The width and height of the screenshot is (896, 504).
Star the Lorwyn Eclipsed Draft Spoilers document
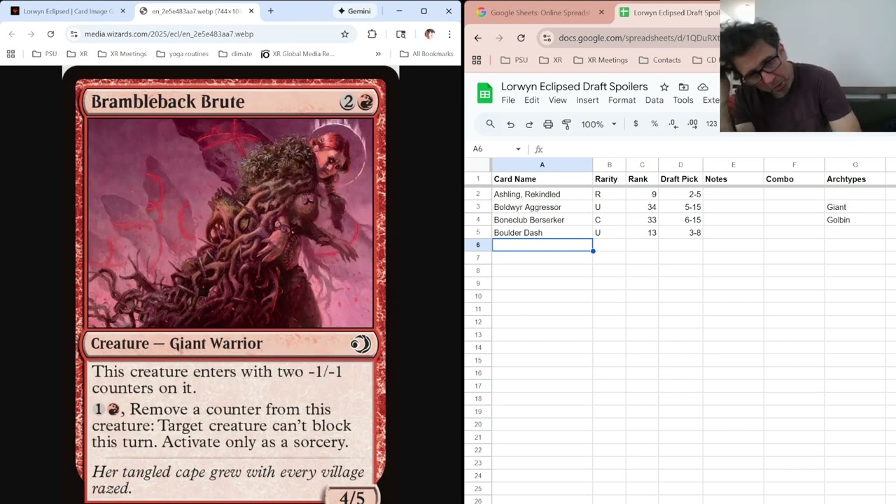(664, 87)
